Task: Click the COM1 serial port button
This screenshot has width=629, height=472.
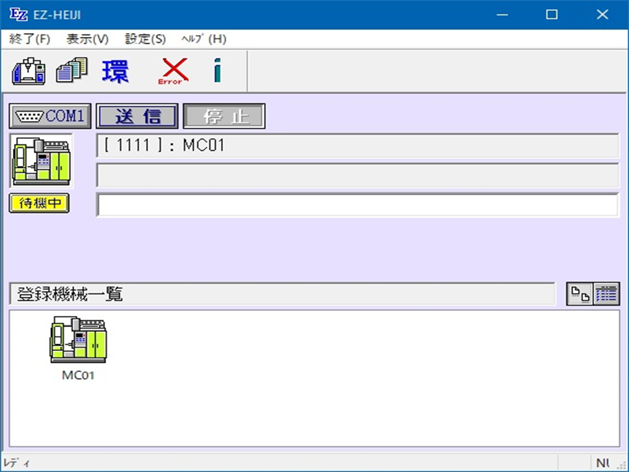Action: click(x=50, y=116)
